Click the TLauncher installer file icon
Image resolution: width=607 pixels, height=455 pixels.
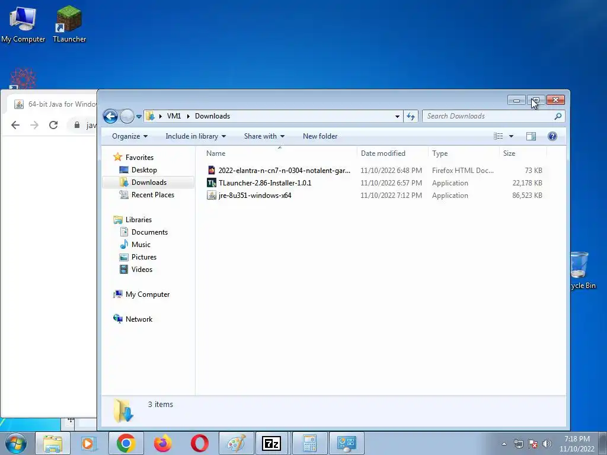point(212,182)
